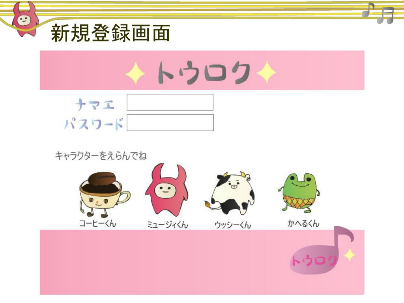404x303 pixels.
Task: Click the left yellow sparkle star
Action: coord(135,73)
